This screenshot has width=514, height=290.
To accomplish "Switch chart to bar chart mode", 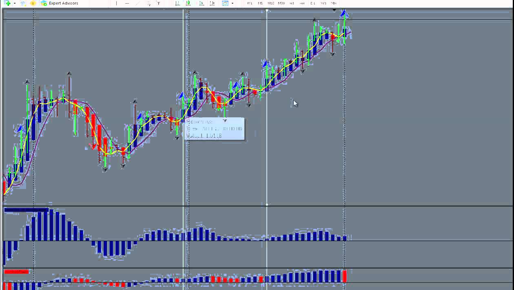I will pos(177,3).
